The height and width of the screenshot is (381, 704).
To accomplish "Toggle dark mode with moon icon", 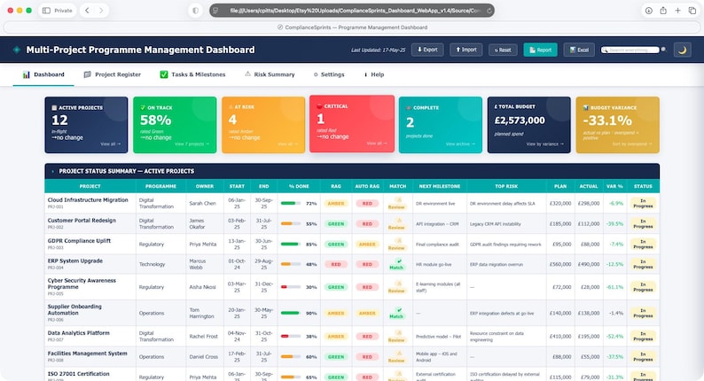I will tap(682, 50).
